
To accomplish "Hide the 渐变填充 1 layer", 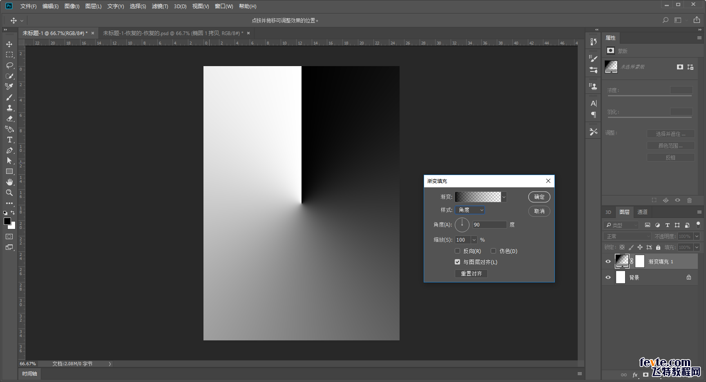I will 608,262.
